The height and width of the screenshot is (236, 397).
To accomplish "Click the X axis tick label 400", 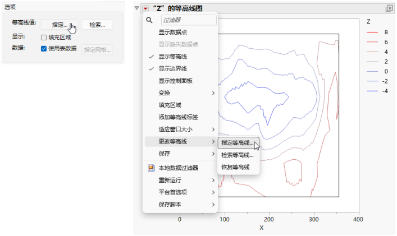I will tap(358, 219).
